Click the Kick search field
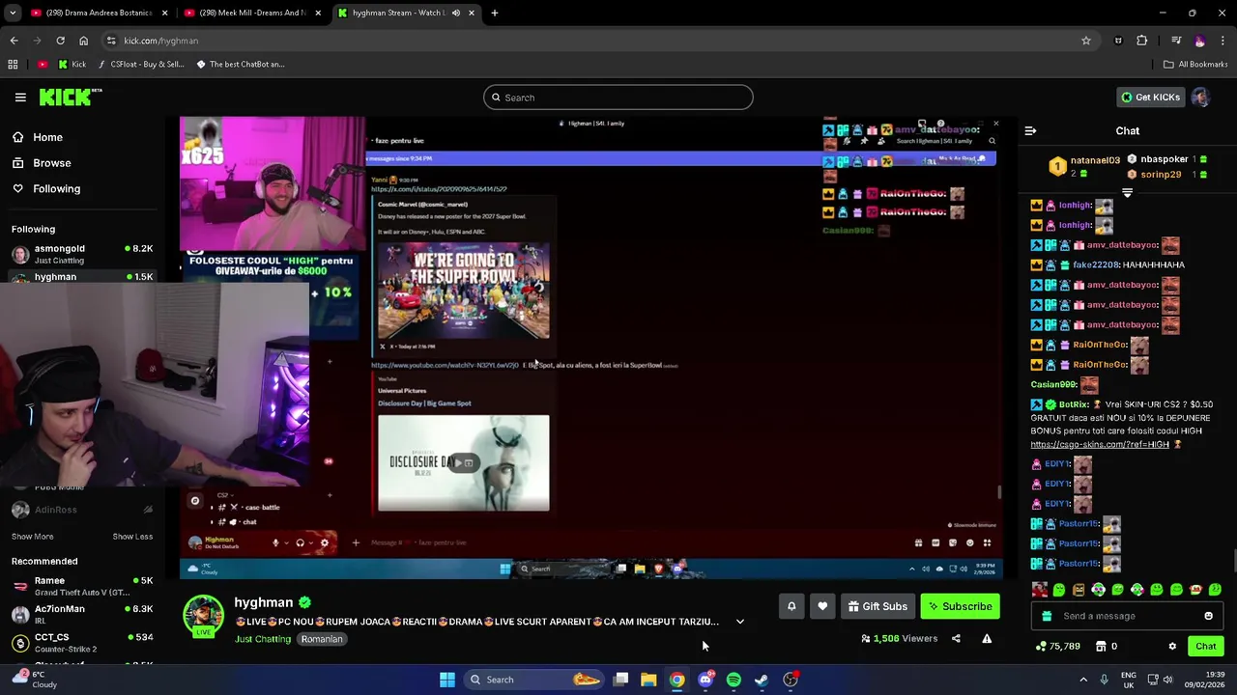 tap(618, 97)
